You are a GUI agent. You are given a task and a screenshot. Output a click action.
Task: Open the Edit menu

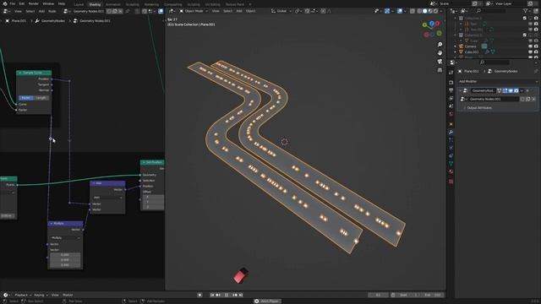22,3
